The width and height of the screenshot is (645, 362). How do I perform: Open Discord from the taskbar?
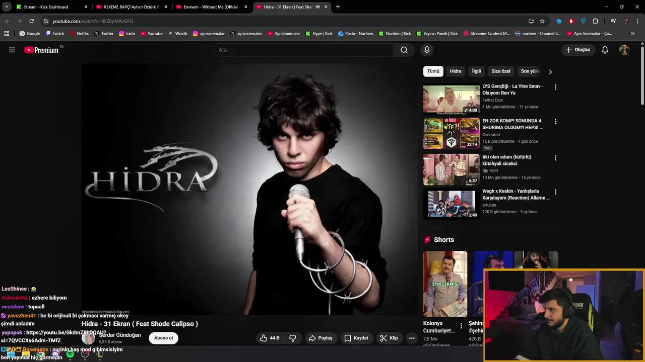point(55,354)
